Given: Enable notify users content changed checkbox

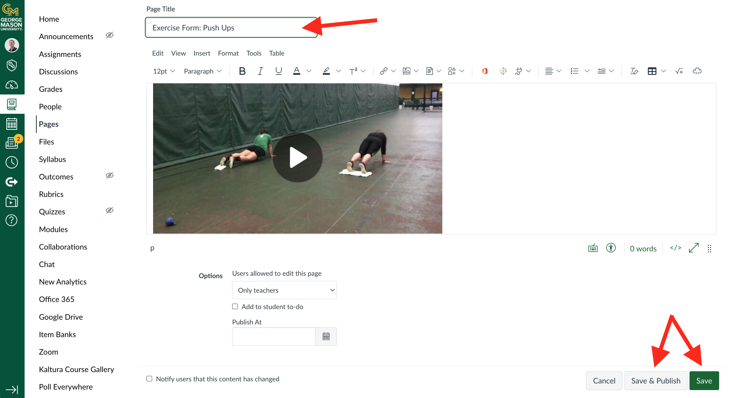Looking at the screenshot, I should [149, 379].
